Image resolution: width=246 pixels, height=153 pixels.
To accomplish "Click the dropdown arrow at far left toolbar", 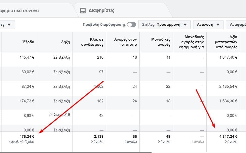I will [x=9, y=25].
